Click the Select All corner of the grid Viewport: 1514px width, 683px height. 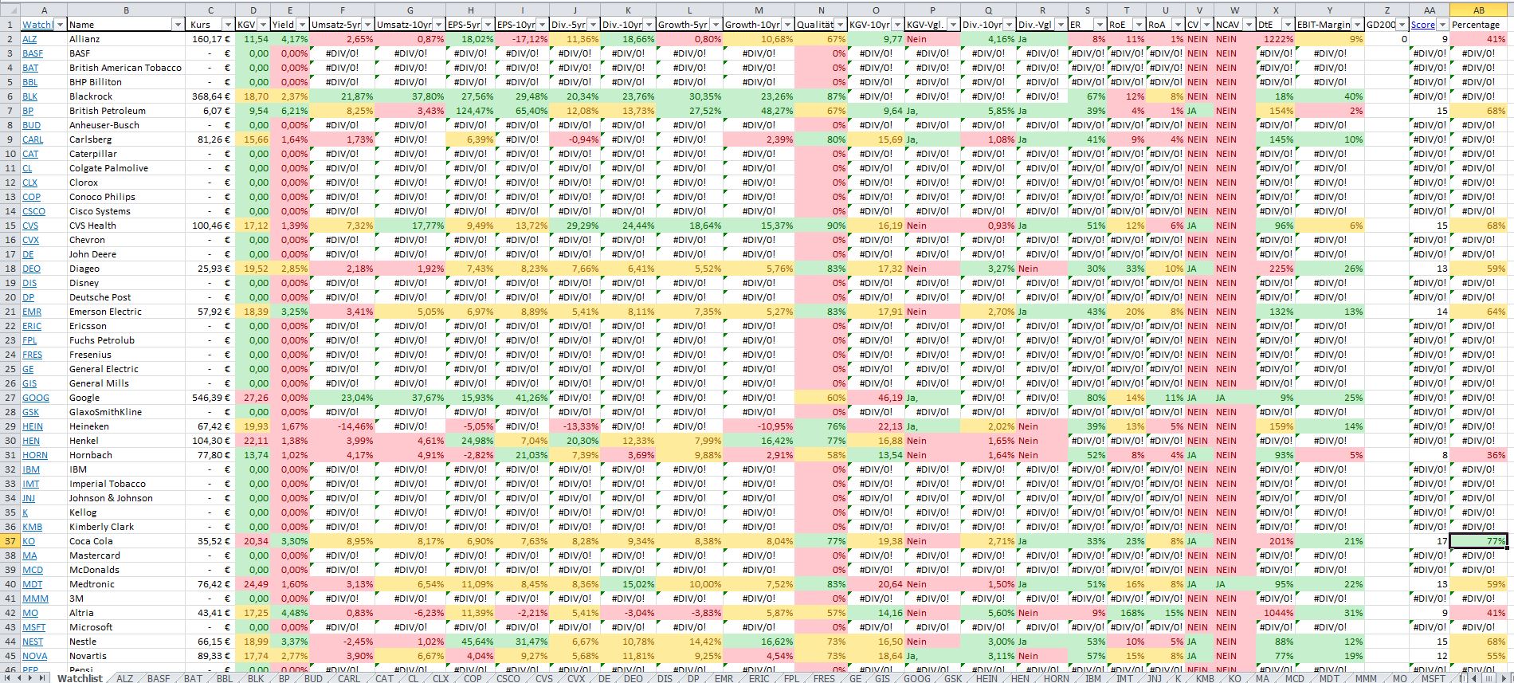click(10, 10)
